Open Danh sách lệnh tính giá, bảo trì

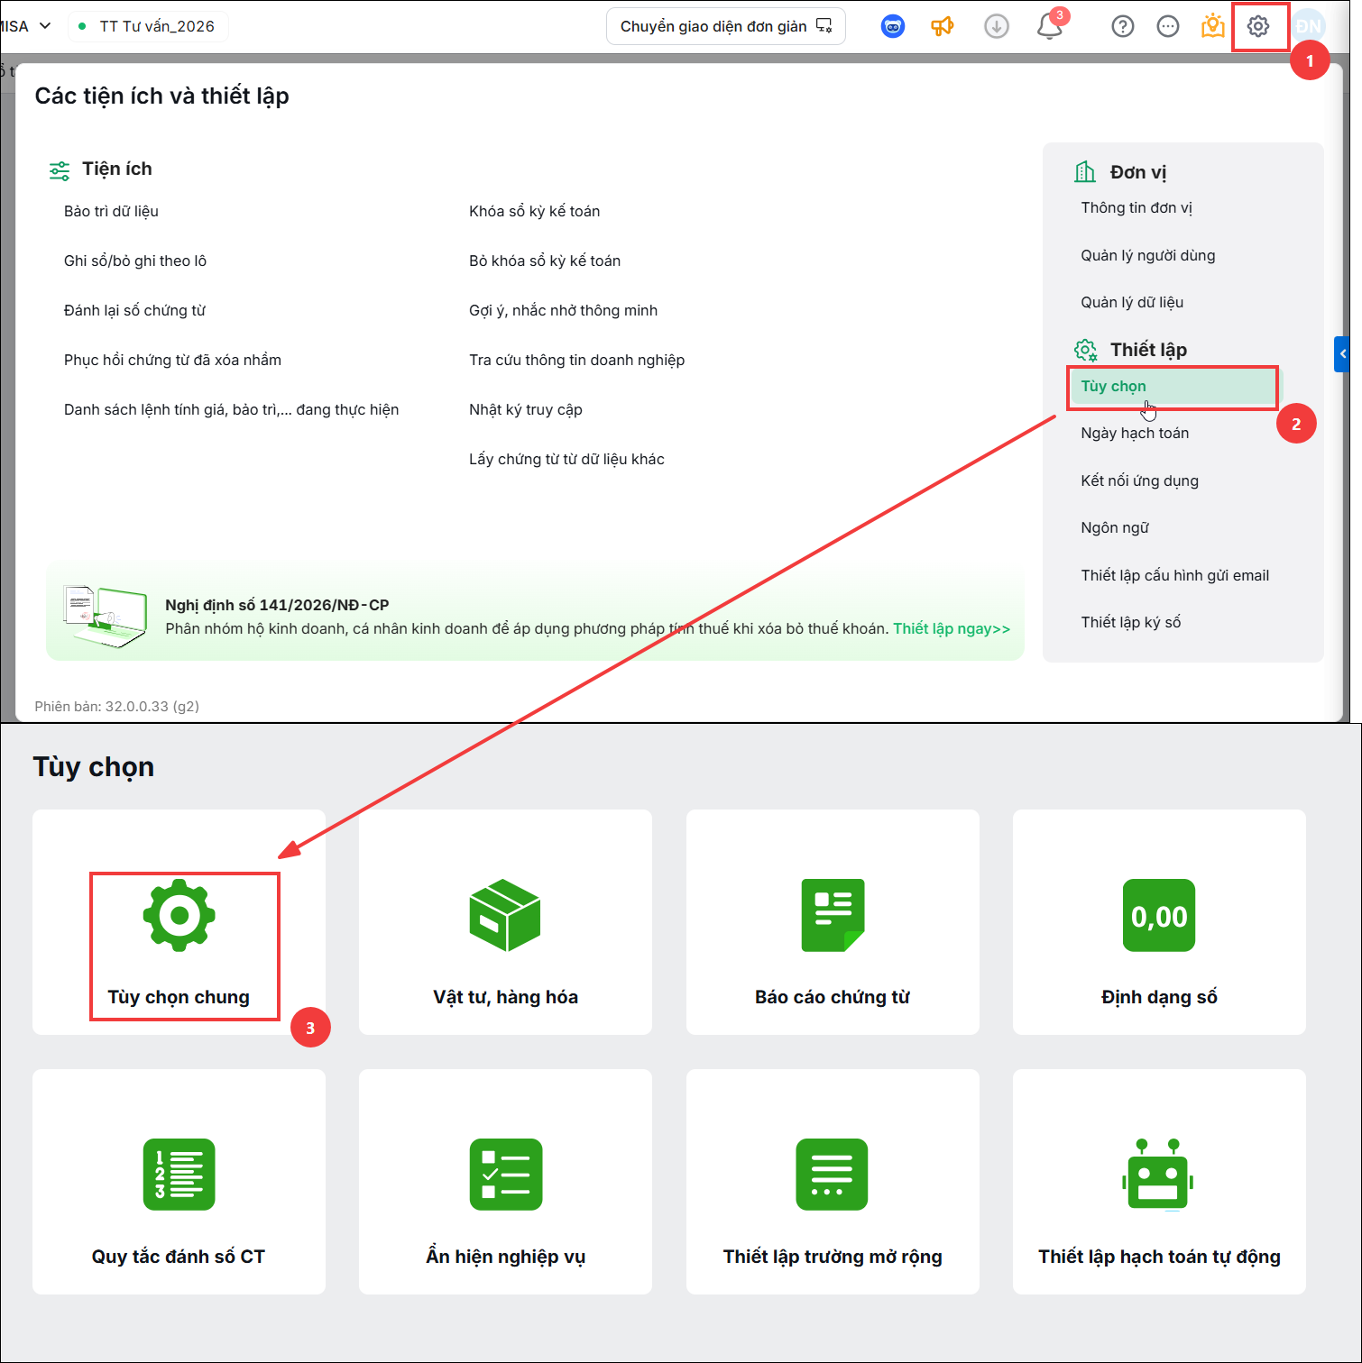[231, 409]
